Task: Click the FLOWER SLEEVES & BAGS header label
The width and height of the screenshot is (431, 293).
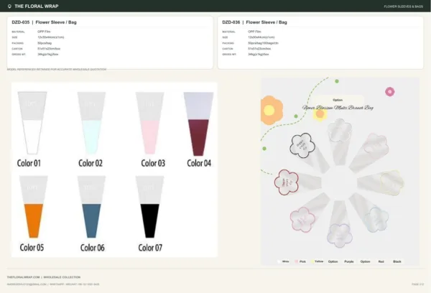Action: coord(403,6)
